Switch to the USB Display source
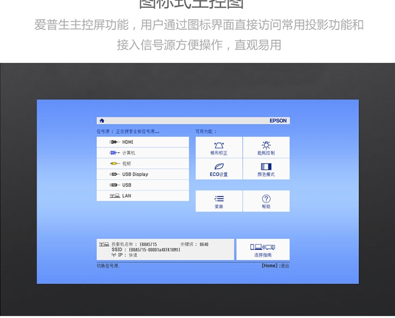395x318 pixels. pyautogui.click(x=142, y=175)
